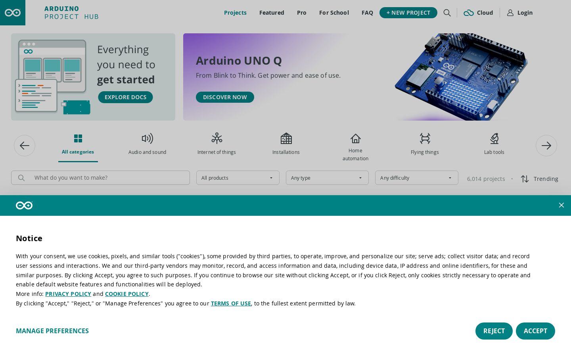Click the 'Notice' heading in cookie banner

29,238
